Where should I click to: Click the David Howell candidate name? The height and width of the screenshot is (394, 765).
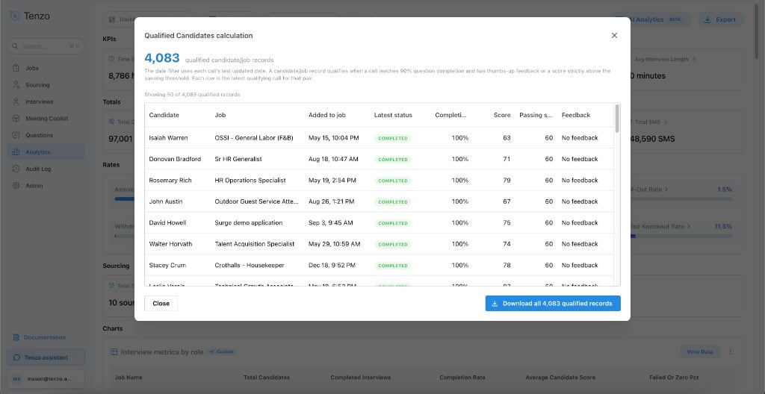pos(167,223)
